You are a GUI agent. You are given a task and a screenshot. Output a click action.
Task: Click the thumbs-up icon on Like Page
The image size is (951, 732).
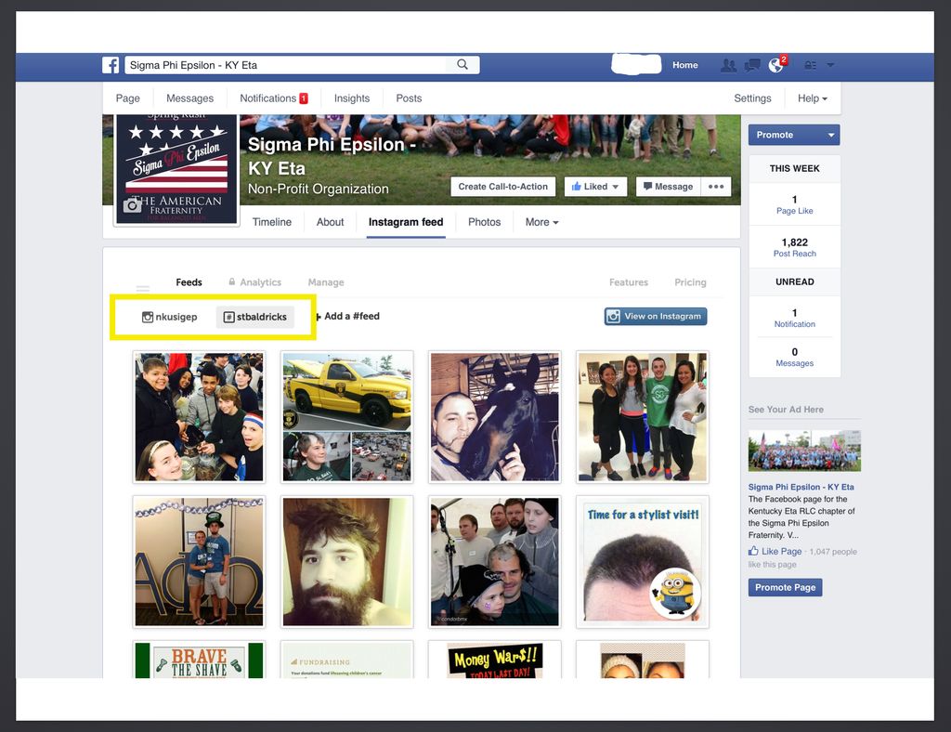click(753, 551)
